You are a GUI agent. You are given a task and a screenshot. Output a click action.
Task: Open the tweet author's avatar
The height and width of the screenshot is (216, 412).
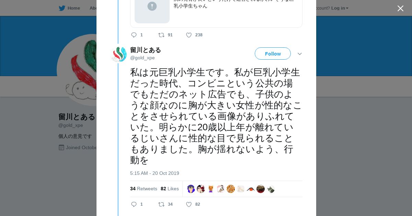(119, 54)
